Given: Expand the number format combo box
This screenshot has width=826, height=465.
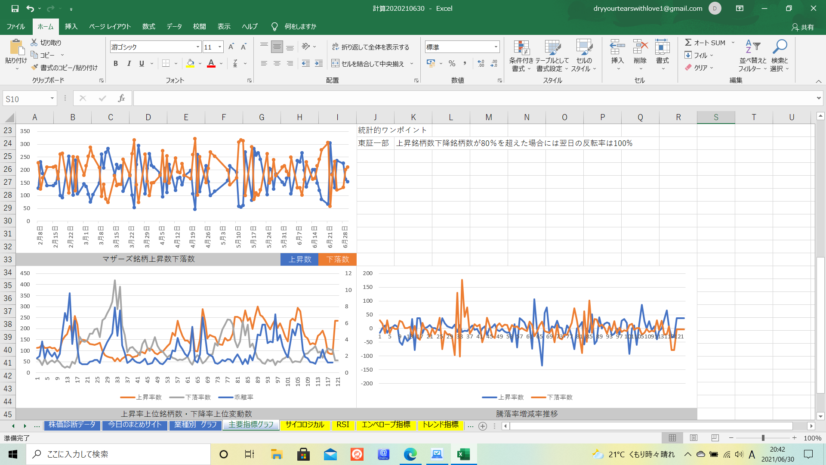Looking at the screenshot, I should [x=496, y=47].
